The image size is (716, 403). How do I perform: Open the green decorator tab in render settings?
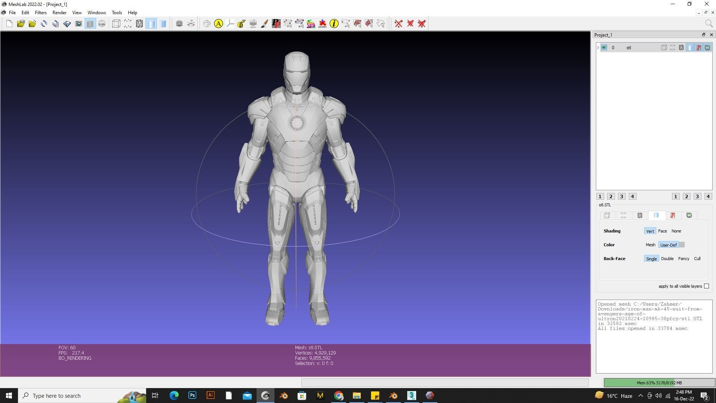pyautogui.click(x=689, y=216)
